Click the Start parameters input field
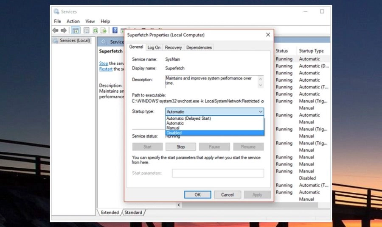Screen dimensions: 382x227 (x=218, y=173)
